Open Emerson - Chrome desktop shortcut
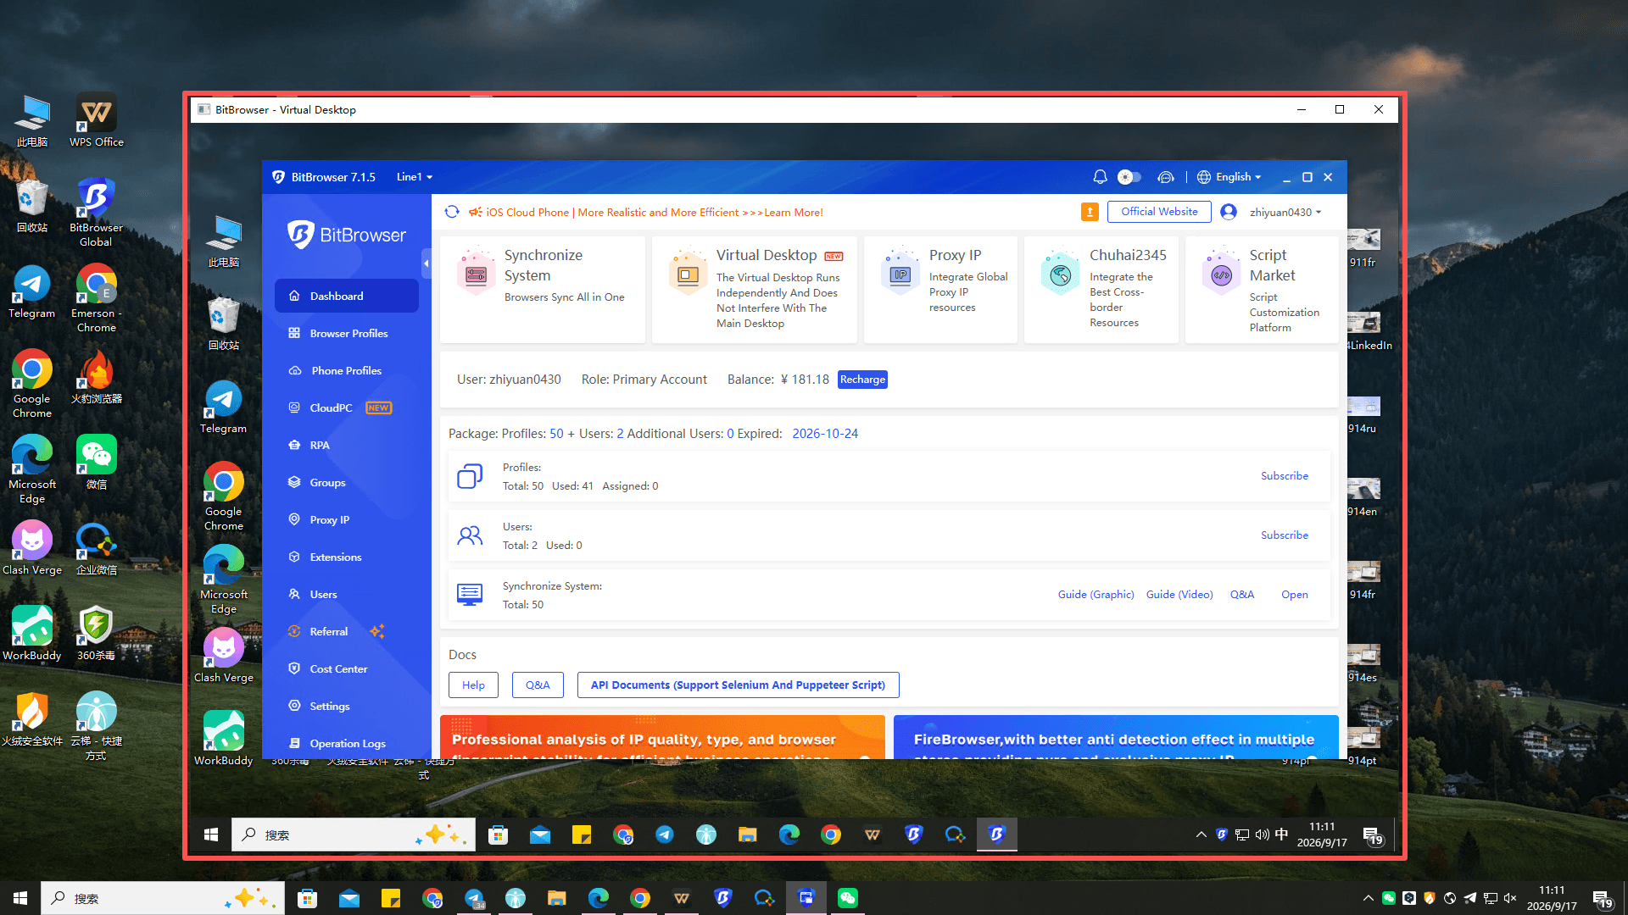The width and height of the screenshot is (1628, 915). pyautogui.click(x=96, y=298)
